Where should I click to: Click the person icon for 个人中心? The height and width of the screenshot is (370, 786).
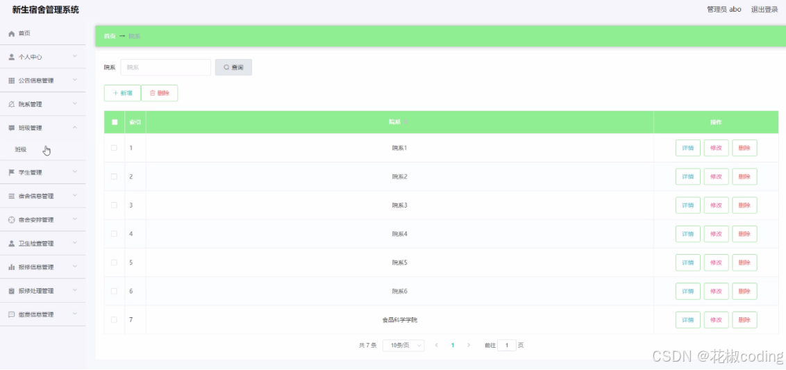click(12, 57)
